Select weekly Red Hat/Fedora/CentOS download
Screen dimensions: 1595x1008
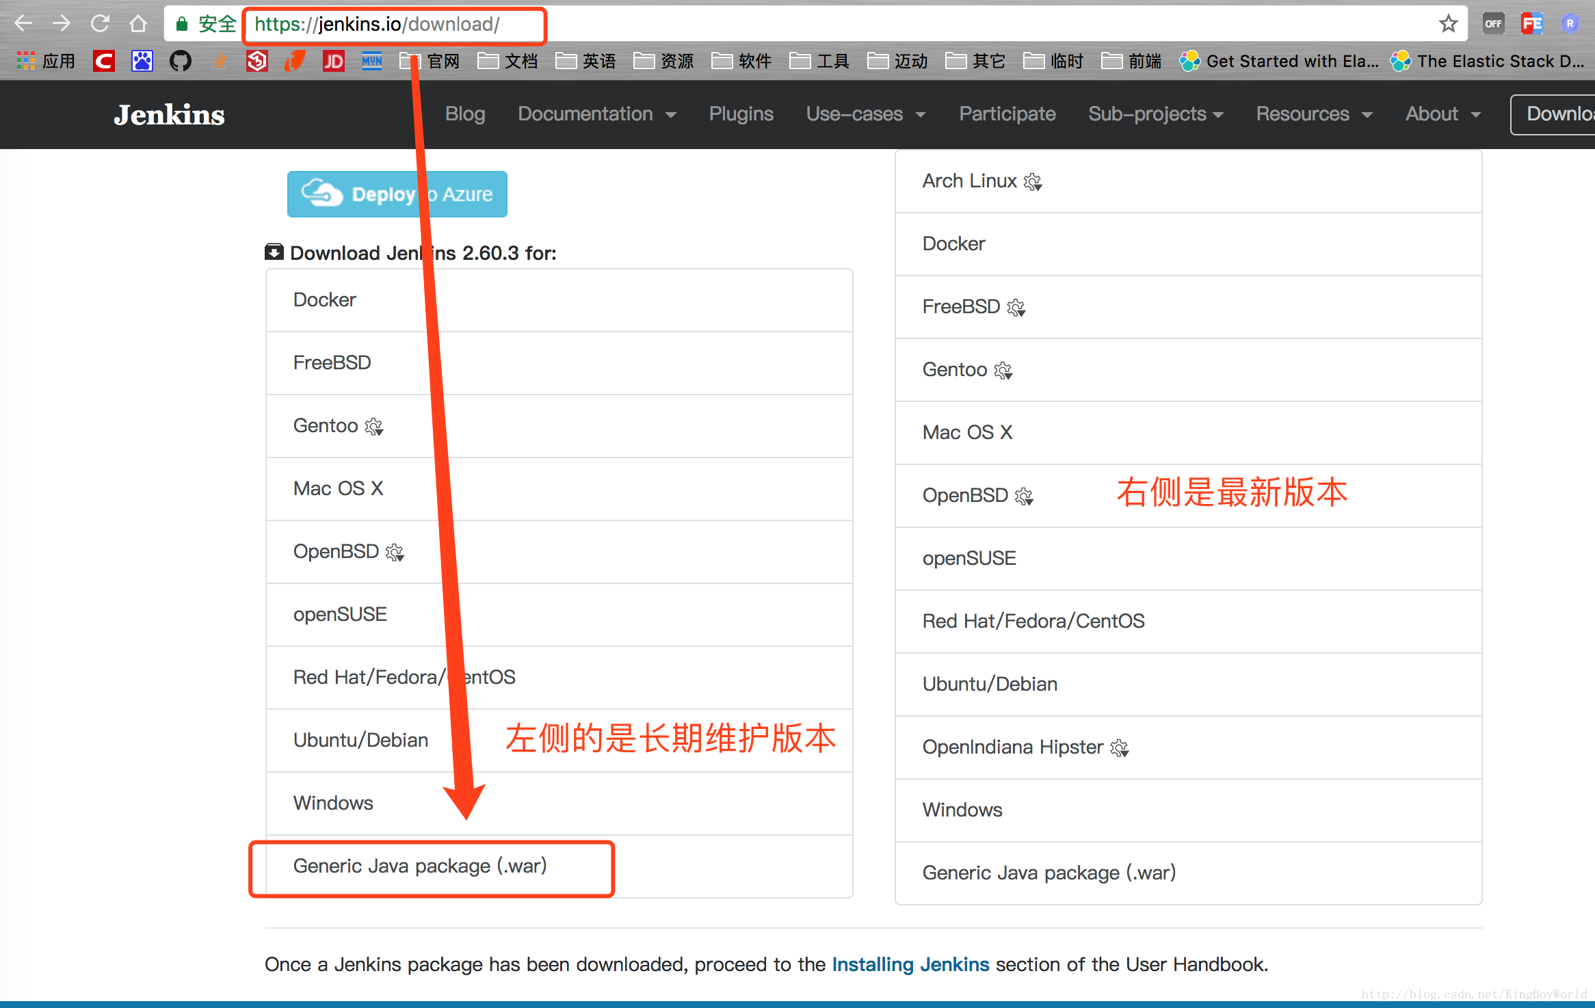pos(1189,622)
